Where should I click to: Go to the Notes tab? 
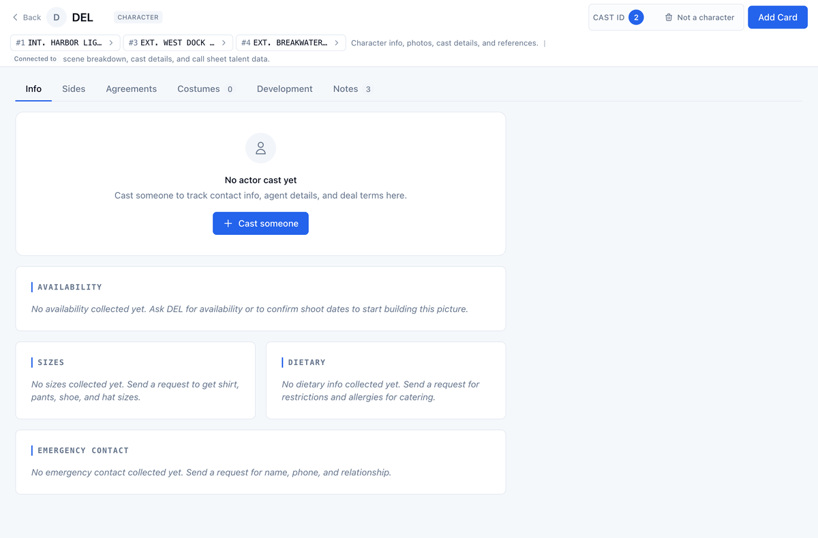click(x=352, y=89)
